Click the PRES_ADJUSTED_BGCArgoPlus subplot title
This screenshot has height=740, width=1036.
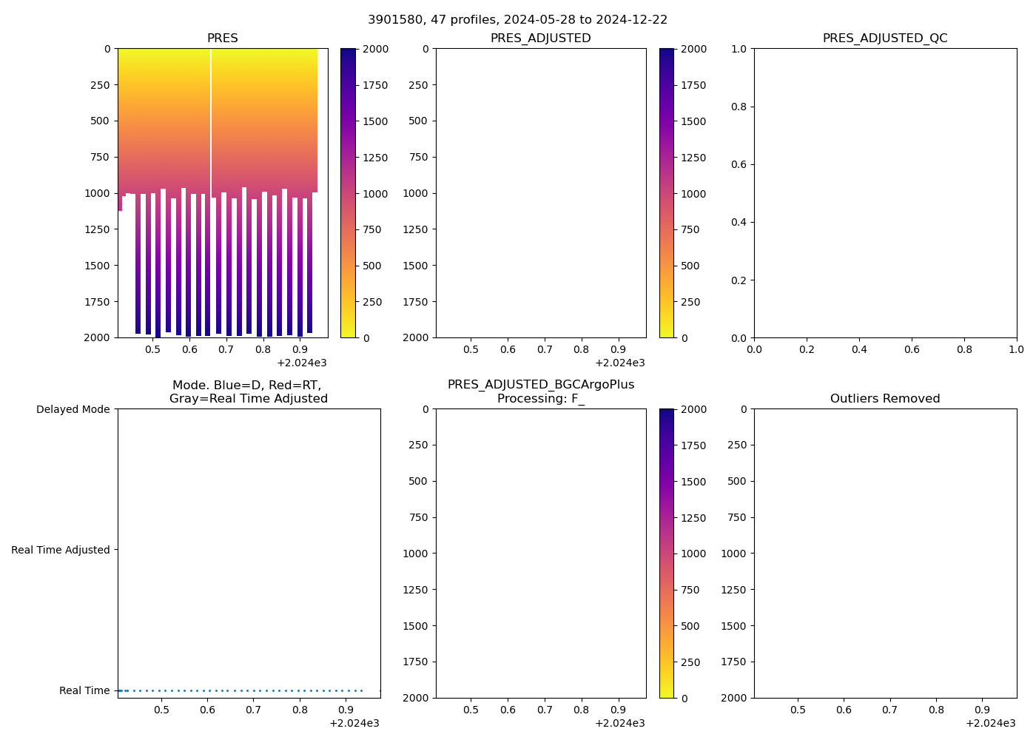click(x=540, y=385)
